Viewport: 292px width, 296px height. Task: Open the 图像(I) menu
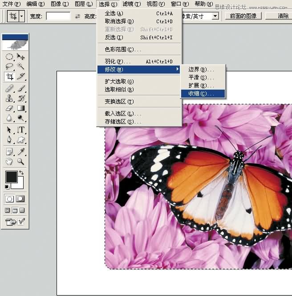pyautogui.click(x=60, y=4)
